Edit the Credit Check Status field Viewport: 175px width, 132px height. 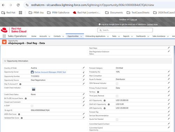84,94
